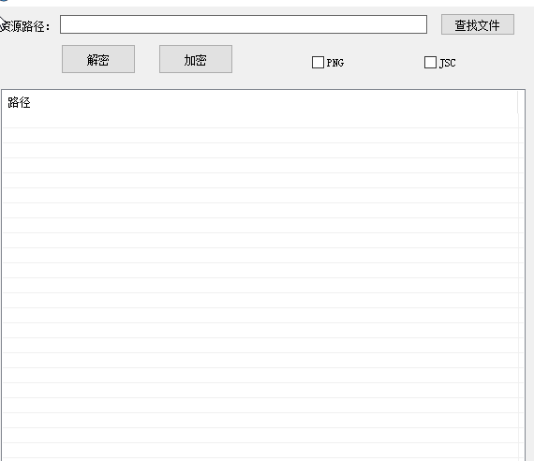Enable the PNG checkbox
Screen dimensions: 534x461
[318, 63]
